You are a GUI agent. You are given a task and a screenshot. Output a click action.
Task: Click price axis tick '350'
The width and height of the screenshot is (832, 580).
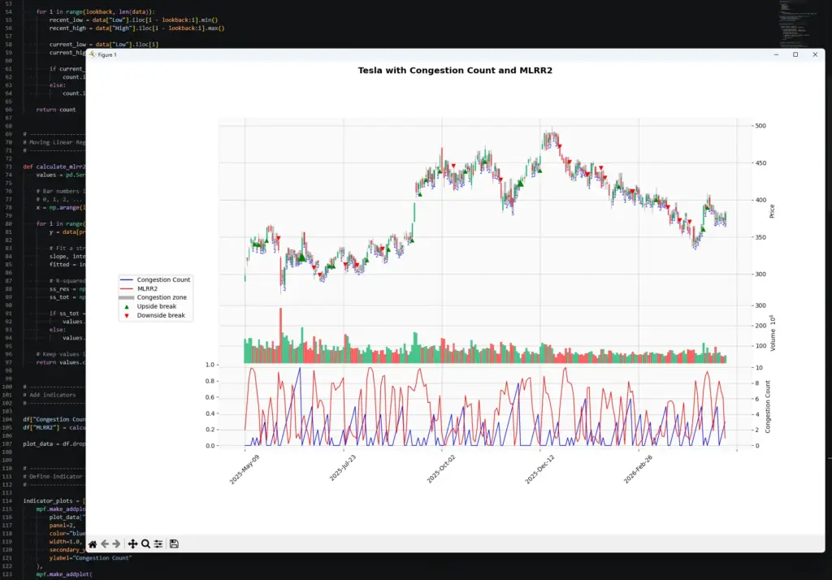pyautogui.click(x=760, y=237)
